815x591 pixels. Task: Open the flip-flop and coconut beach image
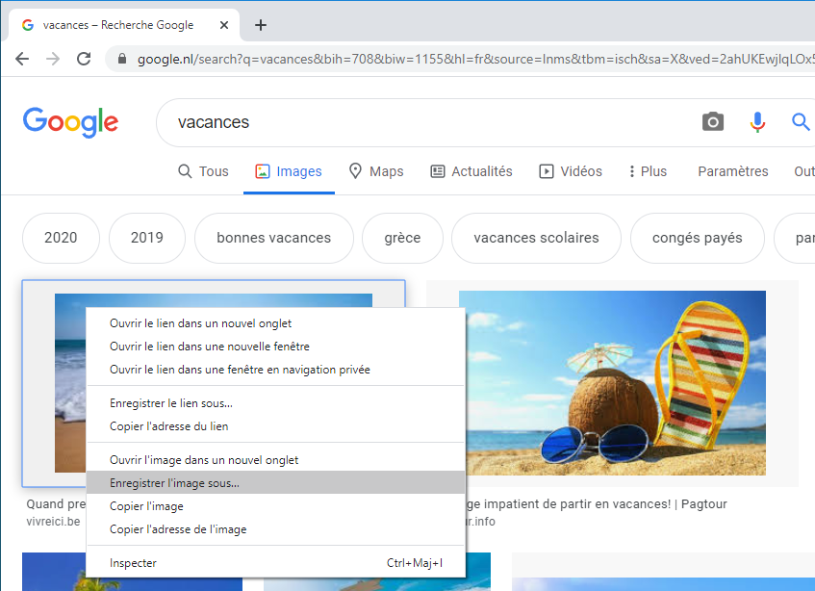(x=612, y=383)
